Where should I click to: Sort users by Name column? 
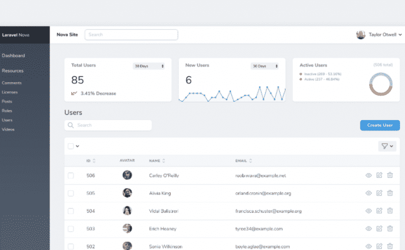(157, 161)
